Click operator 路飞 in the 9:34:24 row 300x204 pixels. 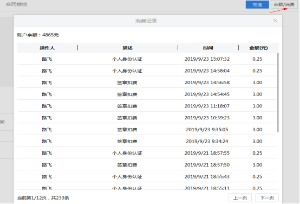[x=47, y=141]
